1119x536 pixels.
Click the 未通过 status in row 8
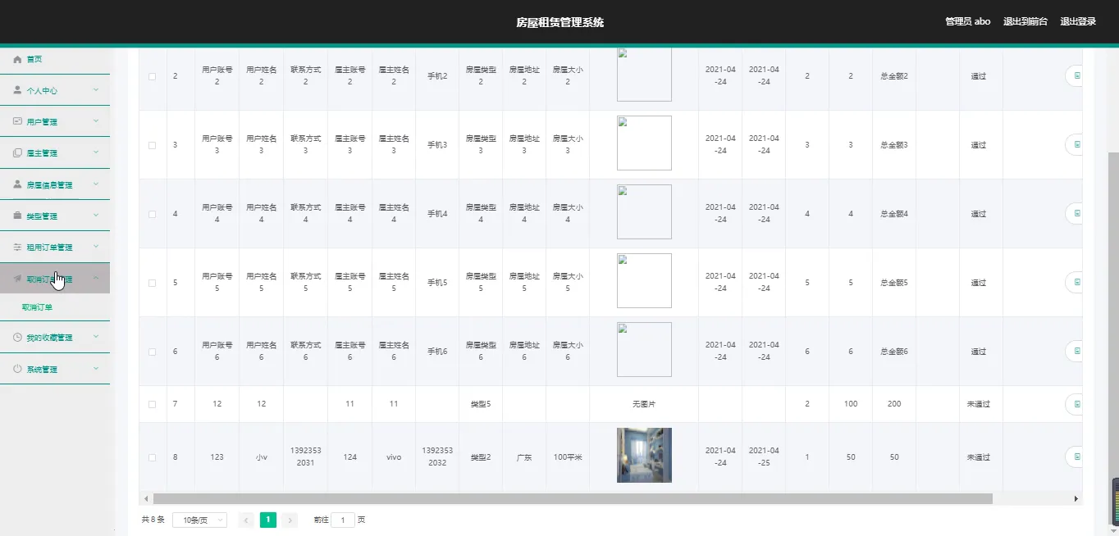click(979, 457)
